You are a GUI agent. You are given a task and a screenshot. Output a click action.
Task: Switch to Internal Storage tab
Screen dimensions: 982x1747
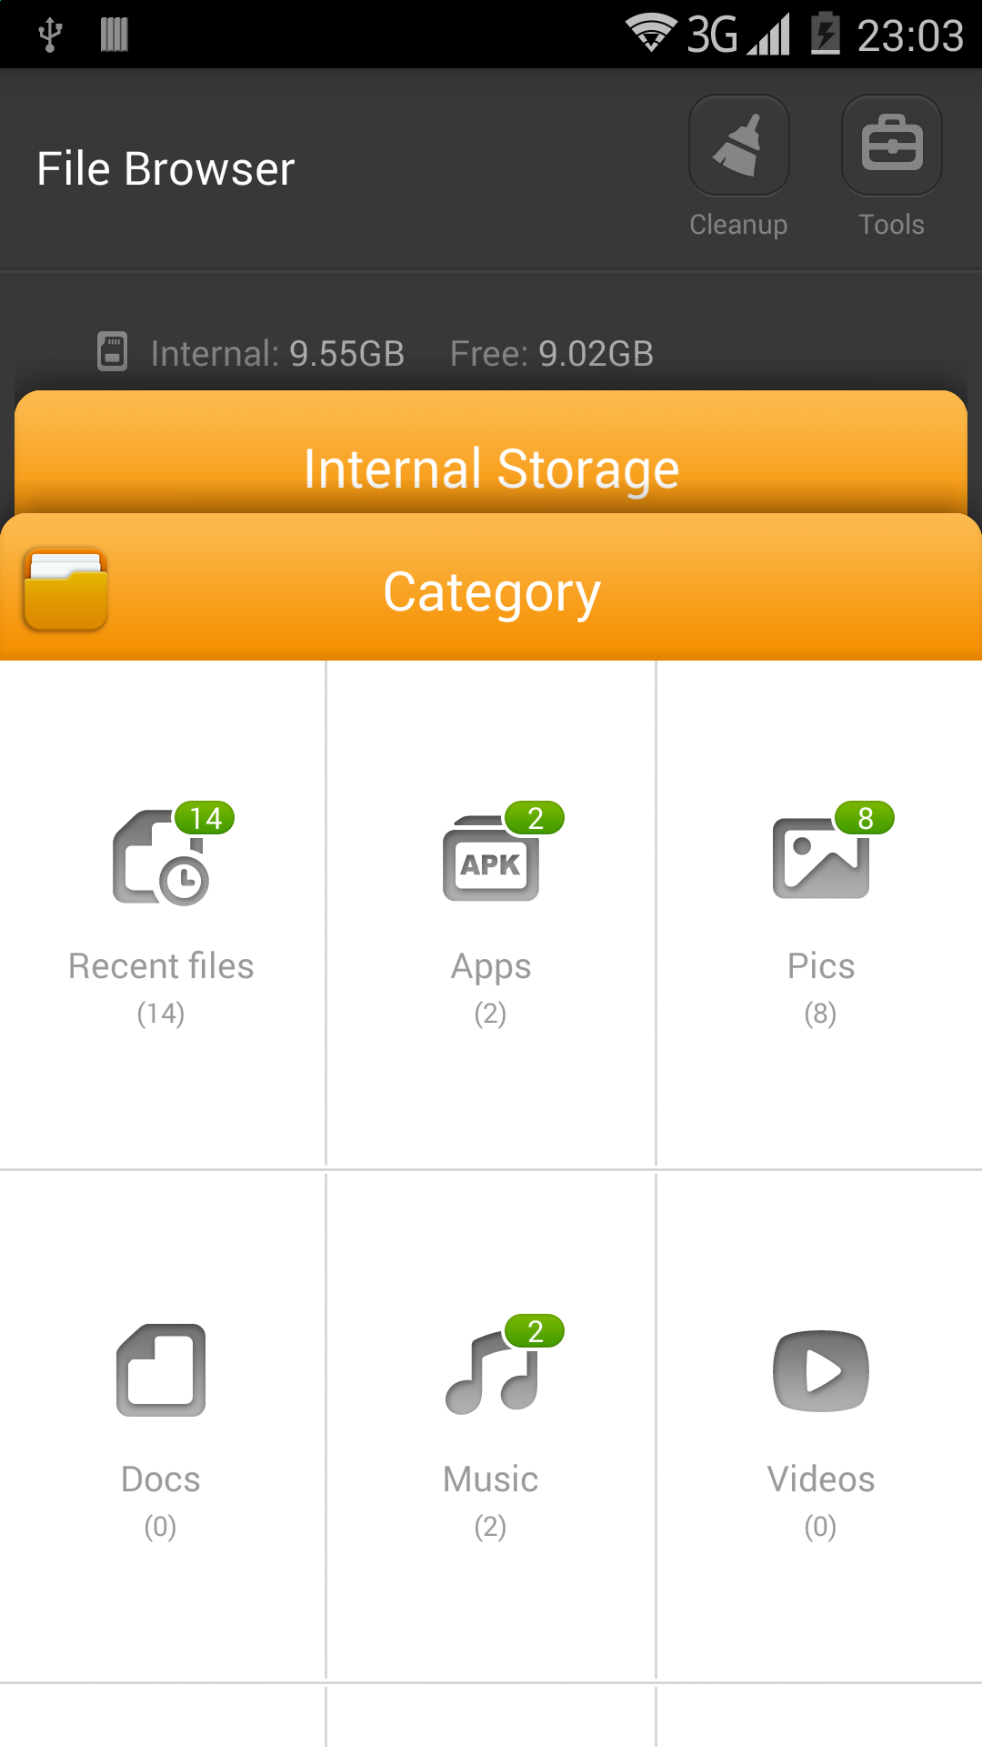pyautogui.click(x=491, y=468)
